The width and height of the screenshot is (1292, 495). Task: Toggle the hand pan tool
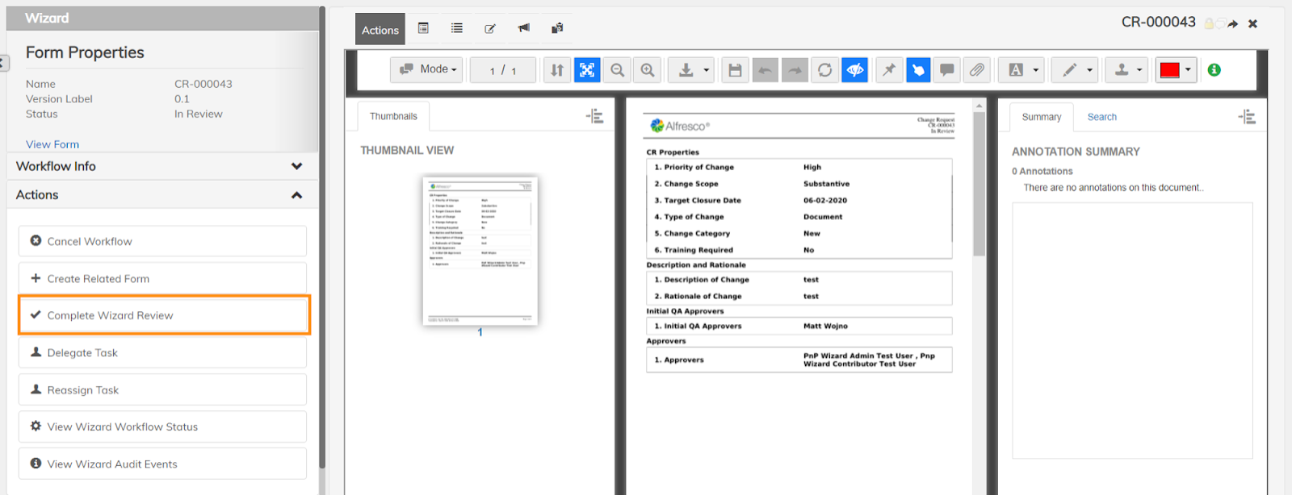[x=918, y=70]
